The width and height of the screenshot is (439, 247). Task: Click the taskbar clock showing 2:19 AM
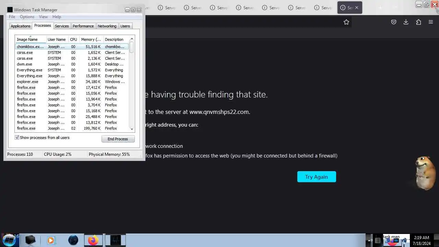[x=422, y=240]
